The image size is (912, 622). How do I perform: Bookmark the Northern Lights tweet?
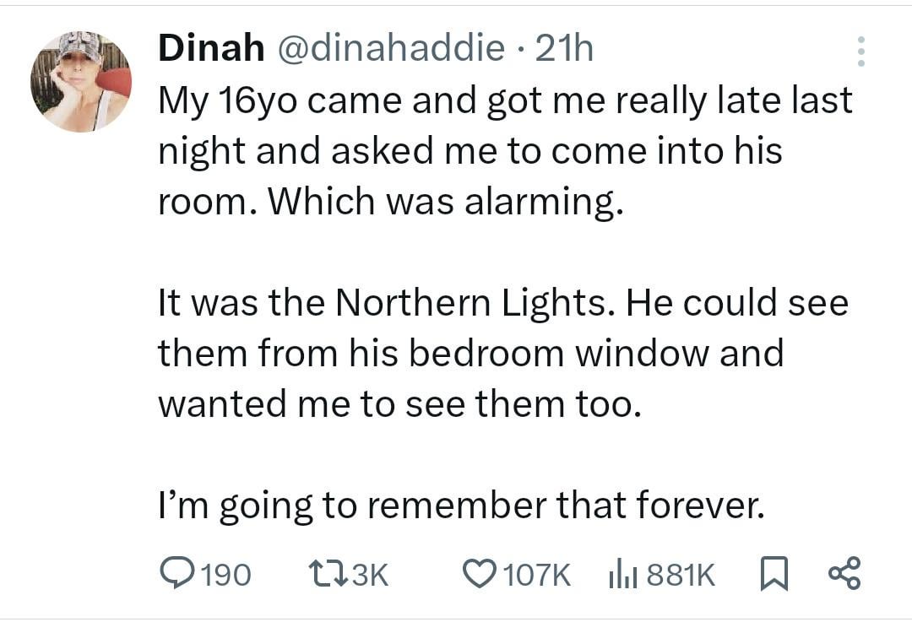coord(774,575)
